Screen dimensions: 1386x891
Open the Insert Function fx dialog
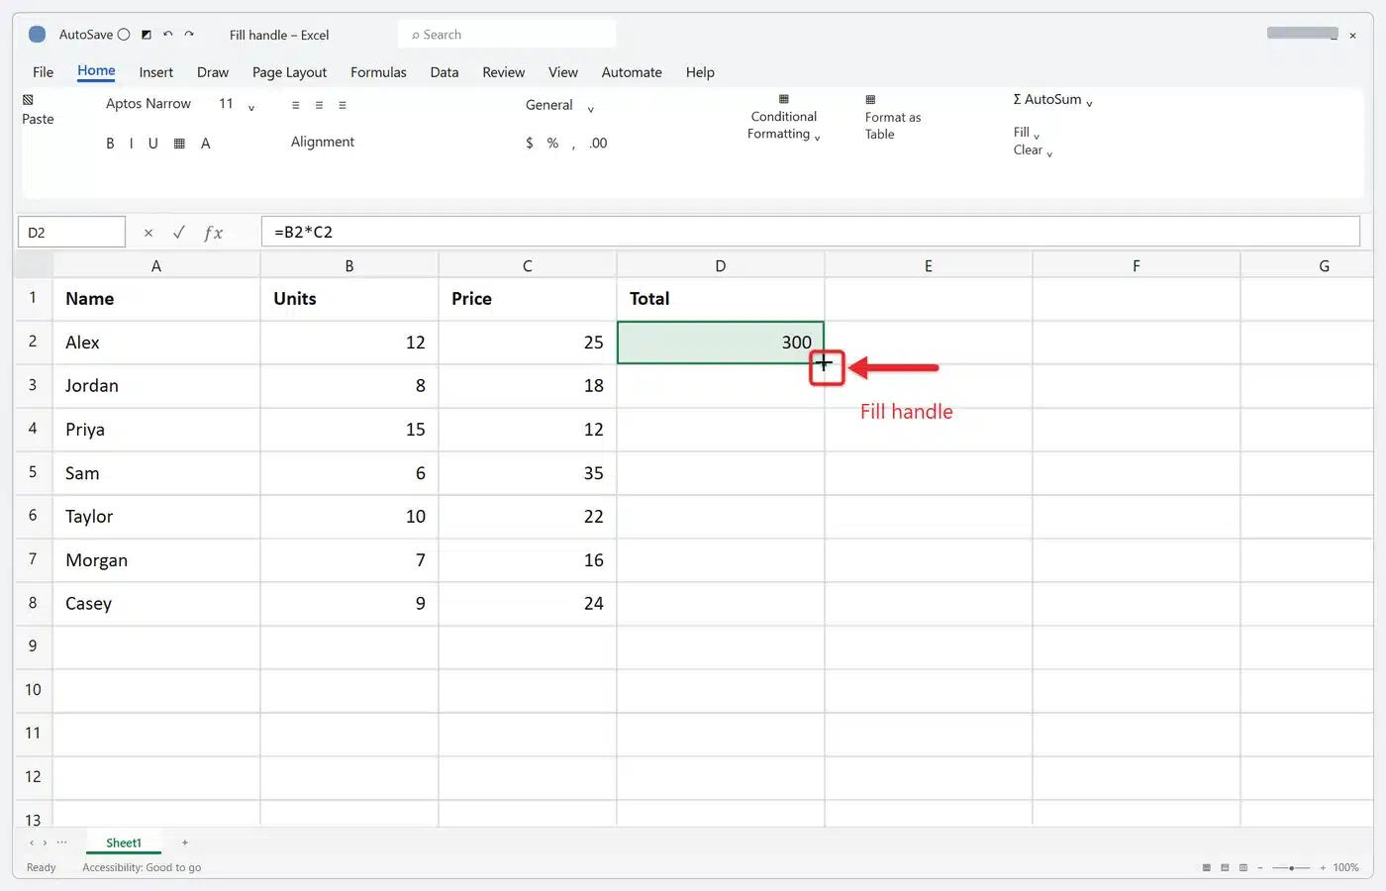(x=213, y=233)
